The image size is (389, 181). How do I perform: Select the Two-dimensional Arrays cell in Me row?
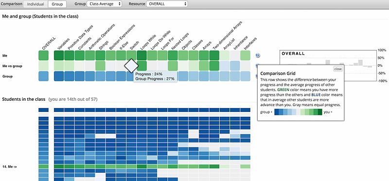pos(214,55)
